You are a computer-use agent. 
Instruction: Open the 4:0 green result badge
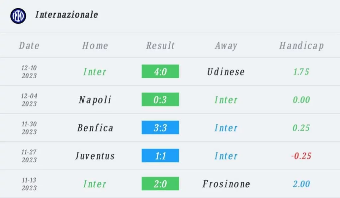[x=160, y=71]
